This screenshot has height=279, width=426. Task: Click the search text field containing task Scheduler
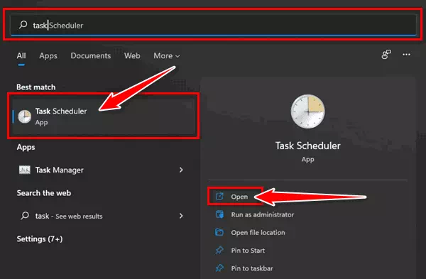[x=213, y=25]
